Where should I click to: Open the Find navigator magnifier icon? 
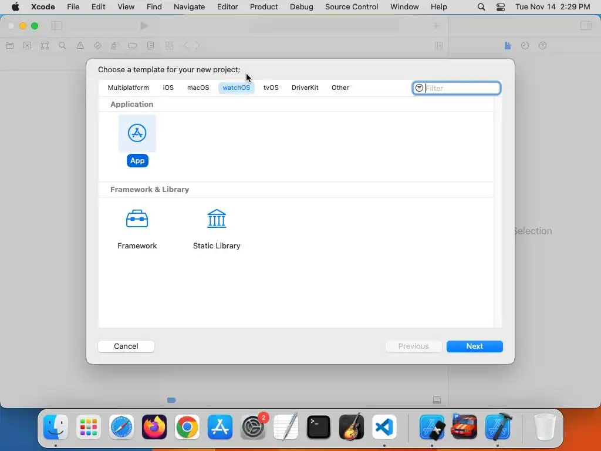(62, 46)
